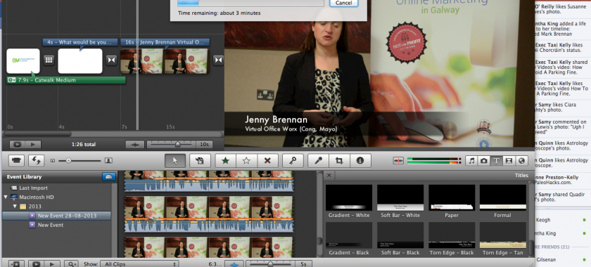
Task: Close the Titles browser panel
Action: (329, 176)
